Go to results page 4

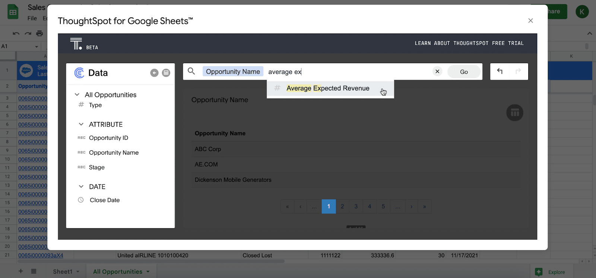click(370, 206)
